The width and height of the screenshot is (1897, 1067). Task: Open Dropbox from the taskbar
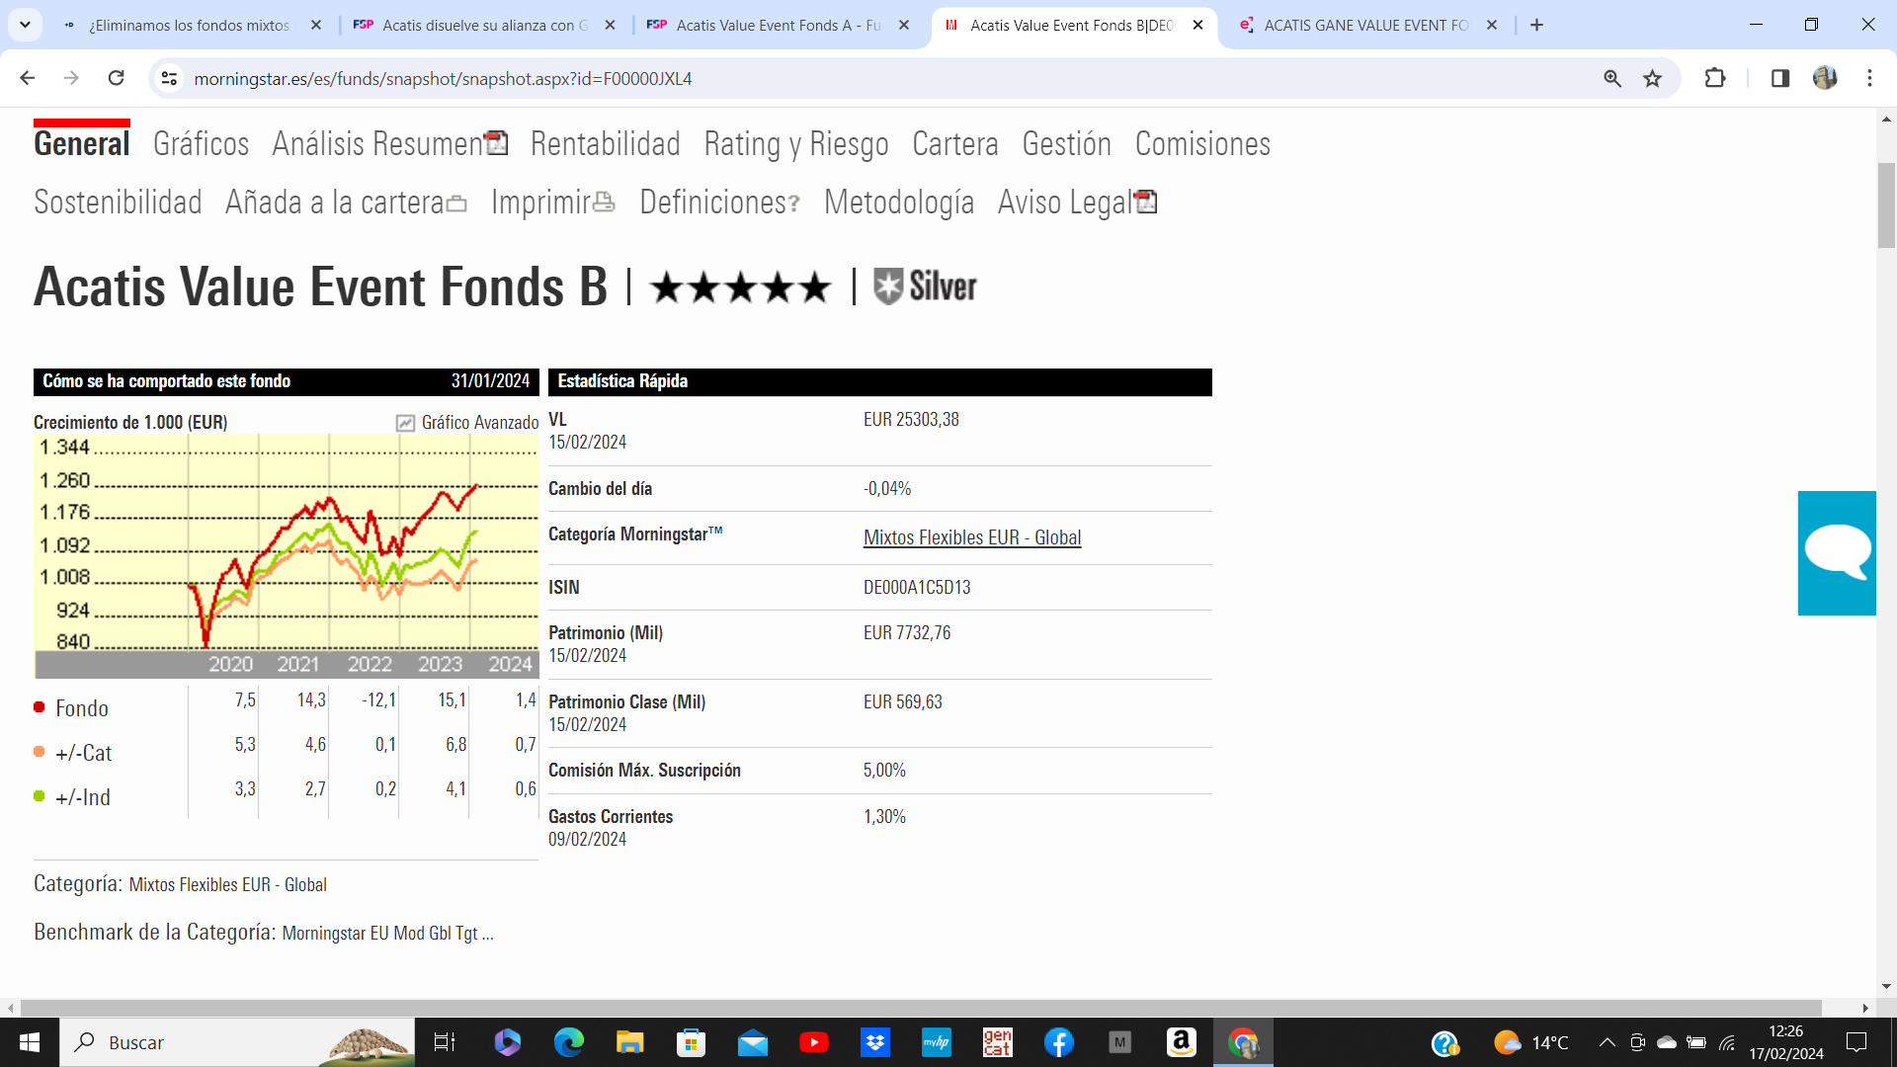[875, 1042]
